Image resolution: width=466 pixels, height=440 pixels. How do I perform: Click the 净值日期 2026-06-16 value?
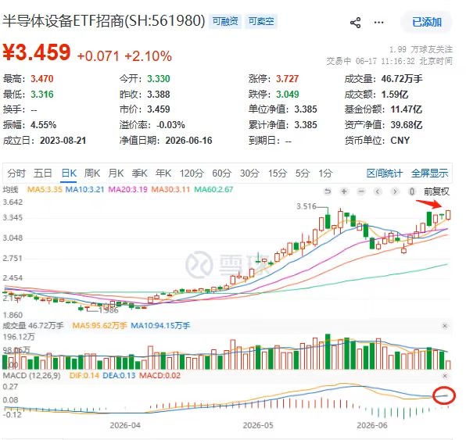188,140
